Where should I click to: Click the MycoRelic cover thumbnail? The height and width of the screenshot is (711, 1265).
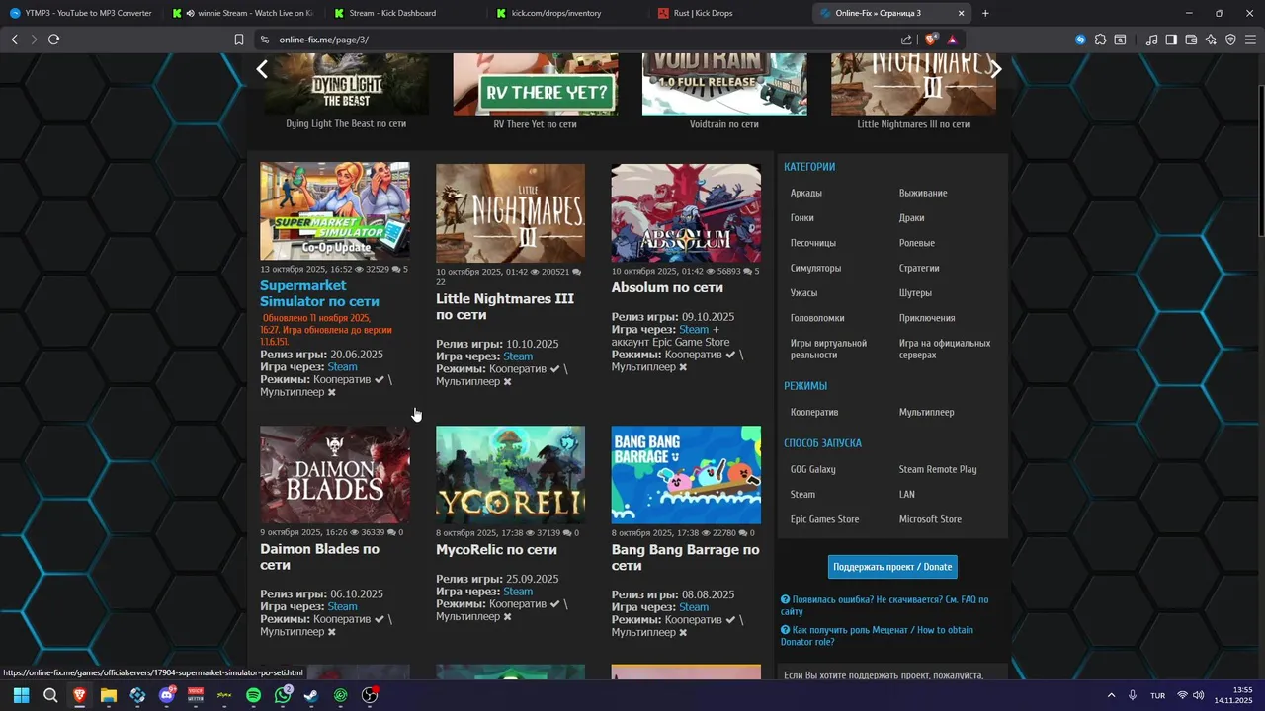click(510, 475)
